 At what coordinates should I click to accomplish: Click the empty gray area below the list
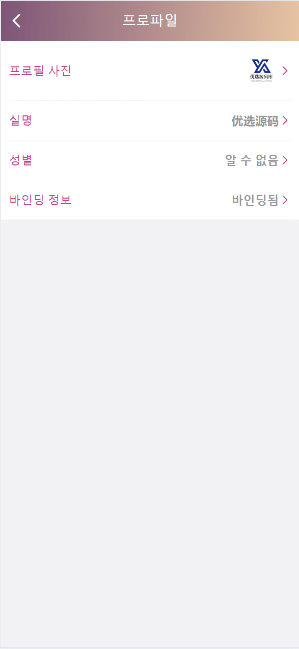coord(150,434)
